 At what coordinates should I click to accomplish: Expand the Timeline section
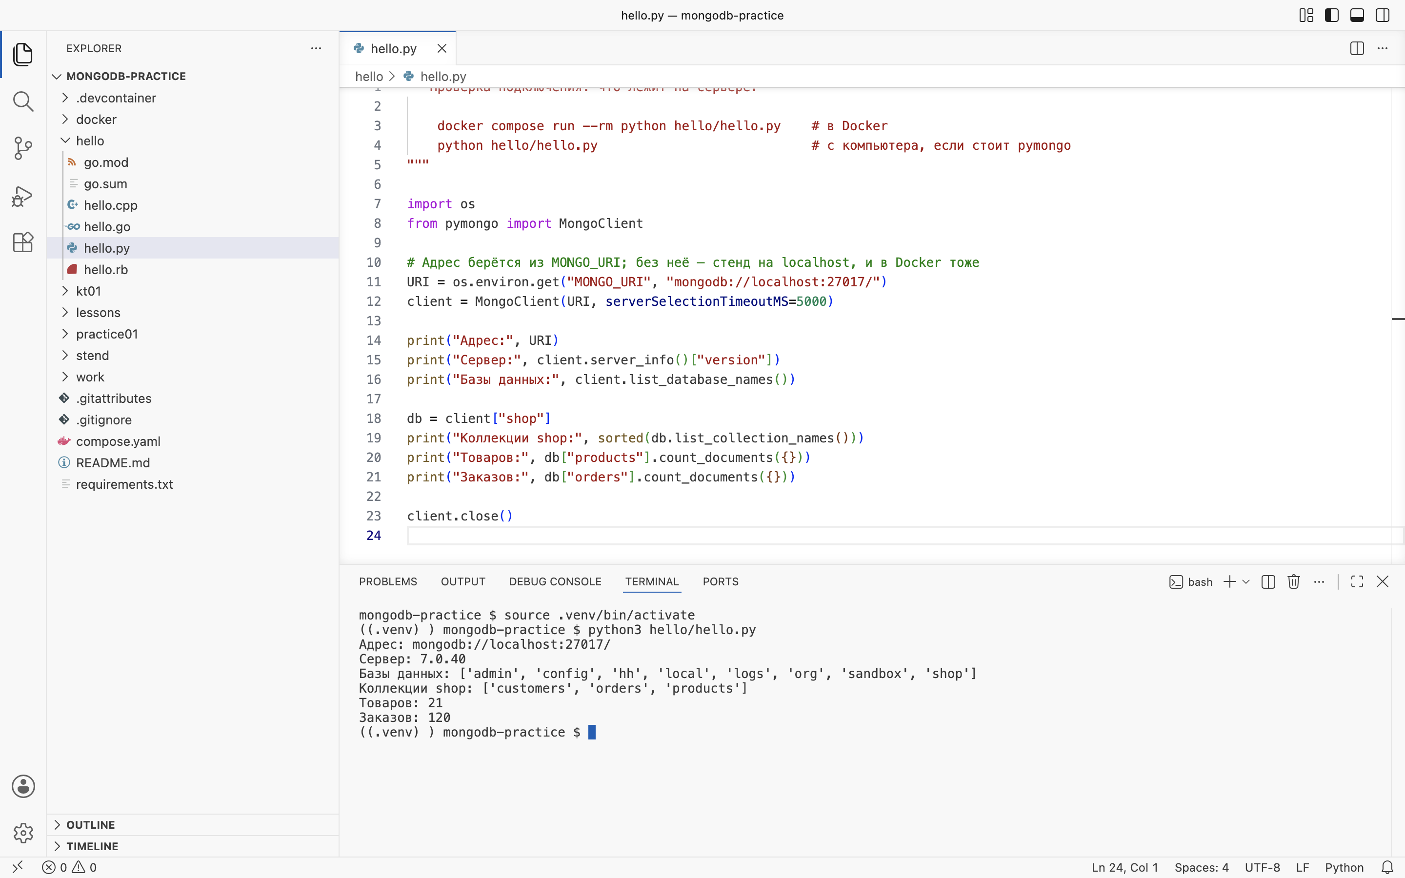pos(192,846)
